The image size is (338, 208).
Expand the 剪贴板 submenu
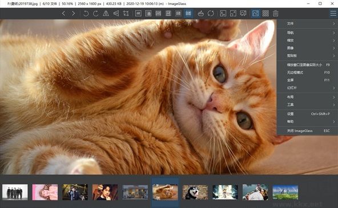pos(307,55)
